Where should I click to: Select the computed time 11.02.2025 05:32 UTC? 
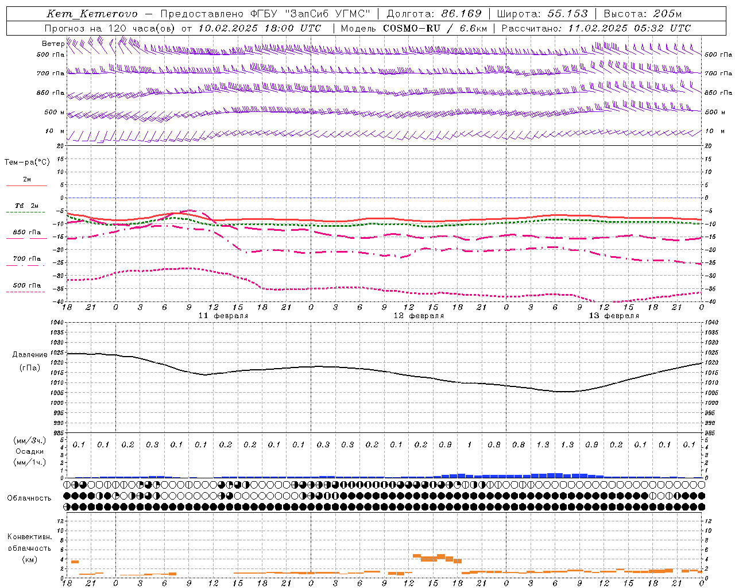point(629,28)
